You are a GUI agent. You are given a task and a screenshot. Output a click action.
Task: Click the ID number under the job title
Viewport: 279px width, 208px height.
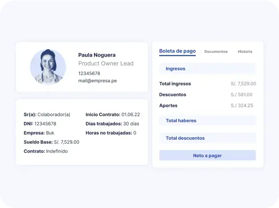point(89,73)
